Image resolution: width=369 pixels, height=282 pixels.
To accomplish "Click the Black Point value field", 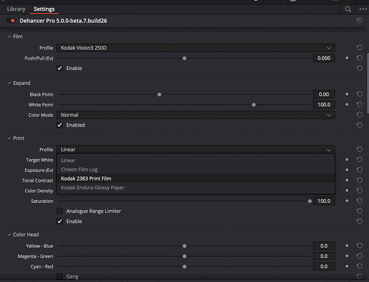I will (324, 94).
